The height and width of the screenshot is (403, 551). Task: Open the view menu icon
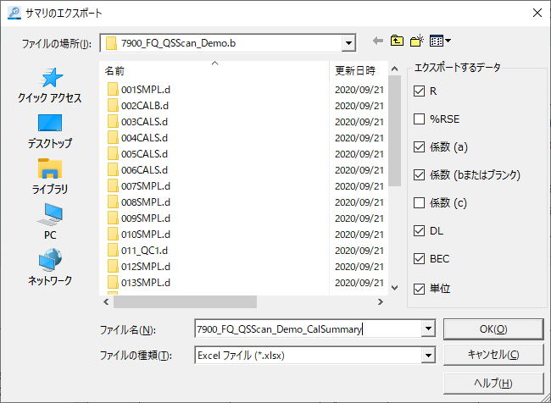440,41
